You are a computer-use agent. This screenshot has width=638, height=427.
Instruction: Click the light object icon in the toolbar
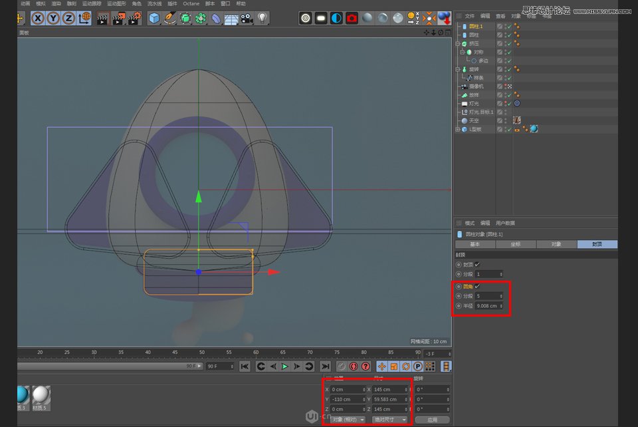[261, 19]
